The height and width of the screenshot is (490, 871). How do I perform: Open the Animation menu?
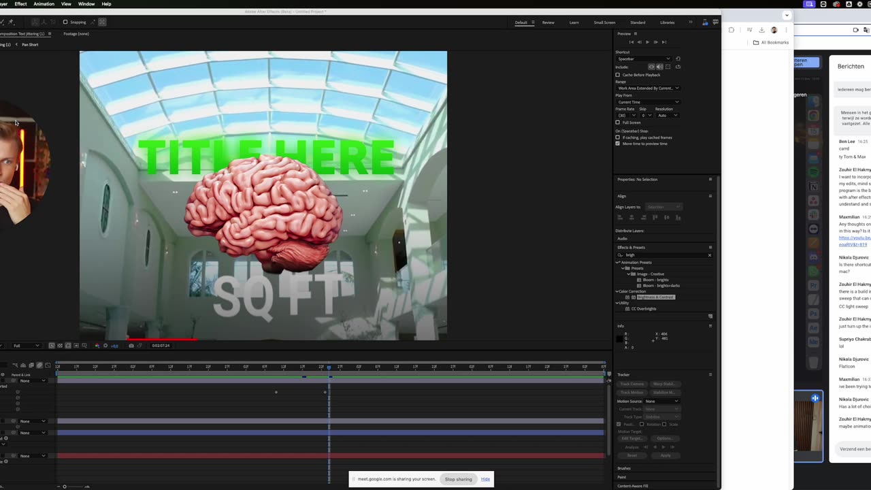44,4
